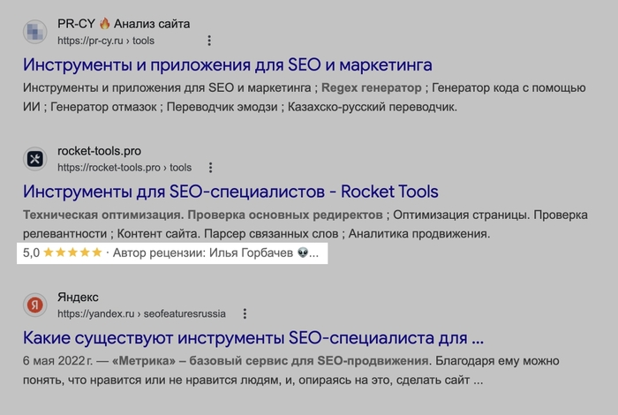
Task: Open 'Инструменты для SEO-специалистов - Rocket Tools' result
Action: point(230,192)
